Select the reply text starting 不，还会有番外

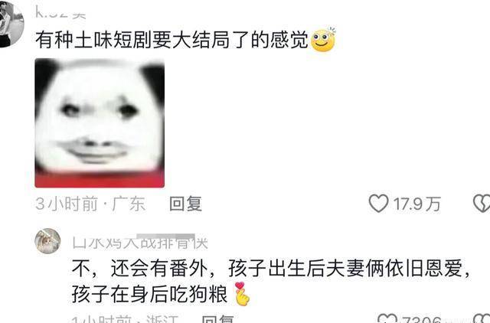tap(271, 281)
